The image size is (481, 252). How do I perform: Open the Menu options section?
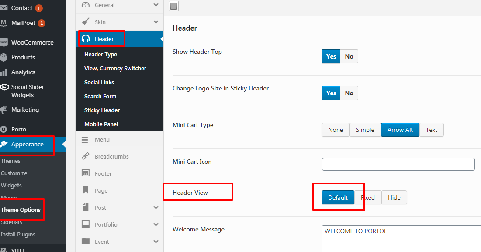click(x=119, y=139)
